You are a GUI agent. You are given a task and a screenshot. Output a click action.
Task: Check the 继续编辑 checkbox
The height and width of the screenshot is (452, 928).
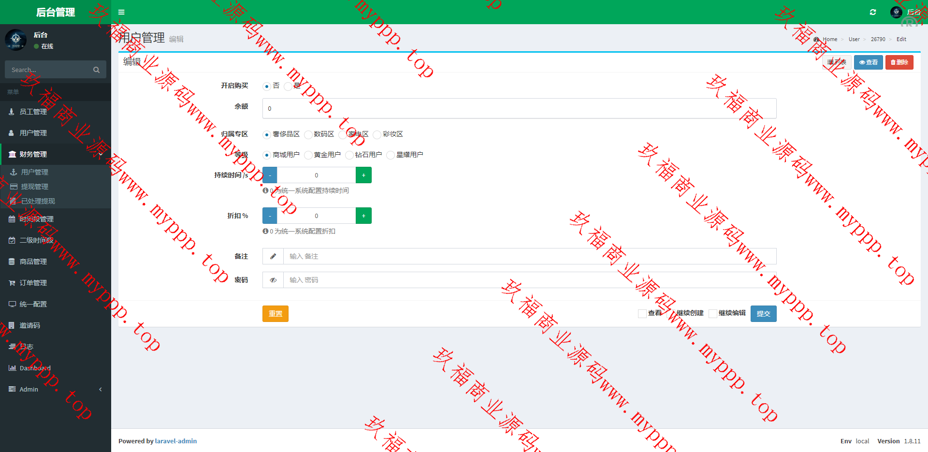pyautogui.click(x=712, y=314)
